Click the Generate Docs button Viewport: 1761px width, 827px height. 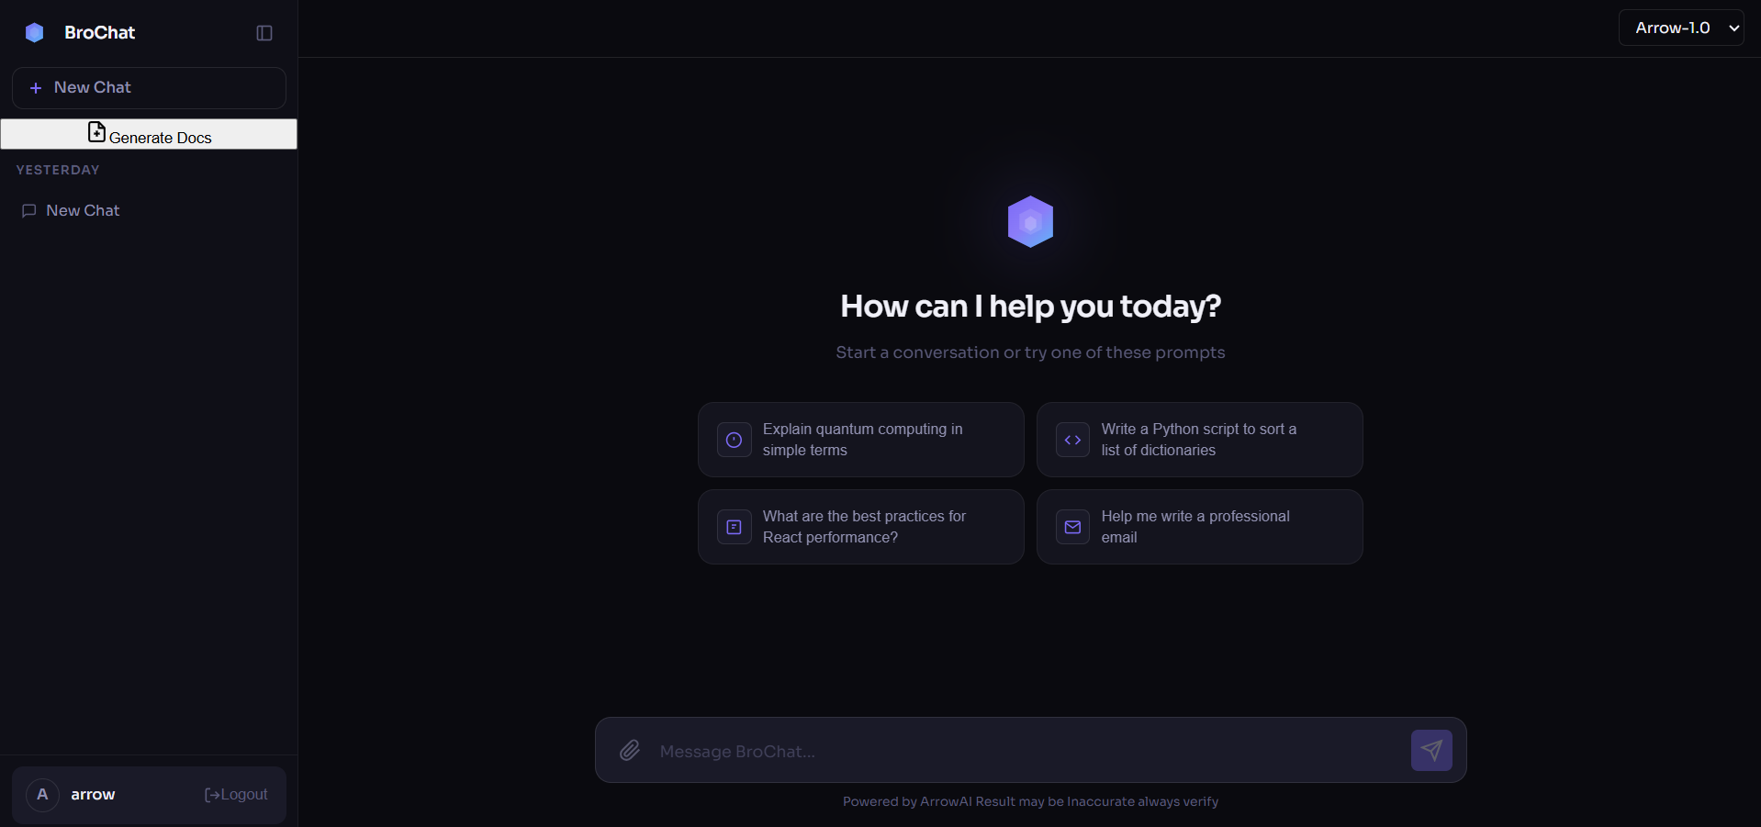click(149, 134)
